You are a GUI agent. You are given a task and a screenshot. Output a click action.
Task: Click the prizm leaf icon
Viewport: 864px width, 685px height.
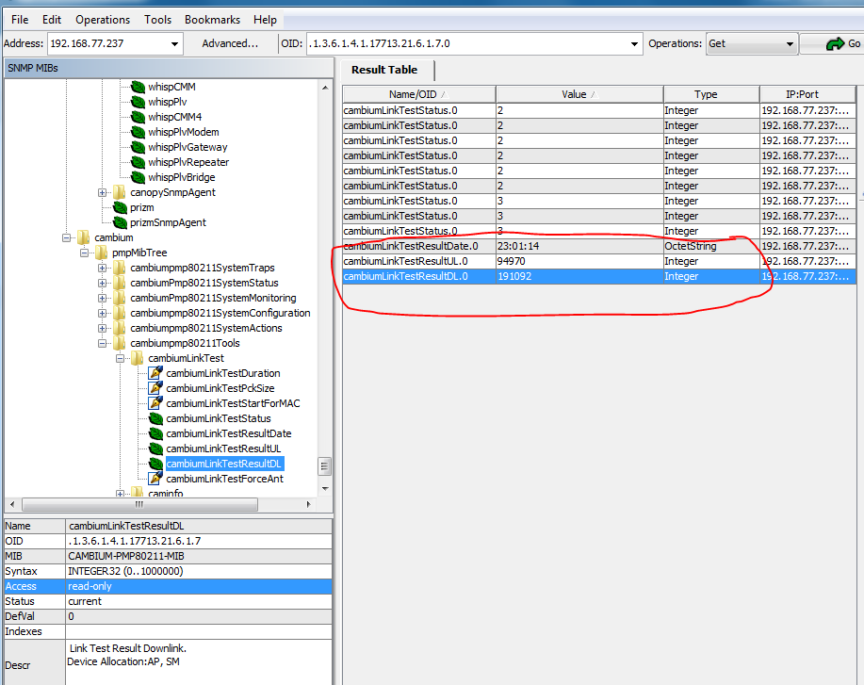tap(120, 207)
